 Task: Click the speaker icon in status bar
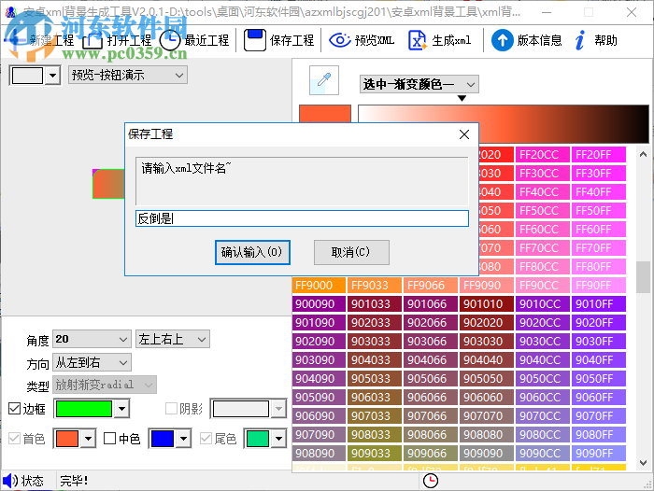(x=10, y=481)
